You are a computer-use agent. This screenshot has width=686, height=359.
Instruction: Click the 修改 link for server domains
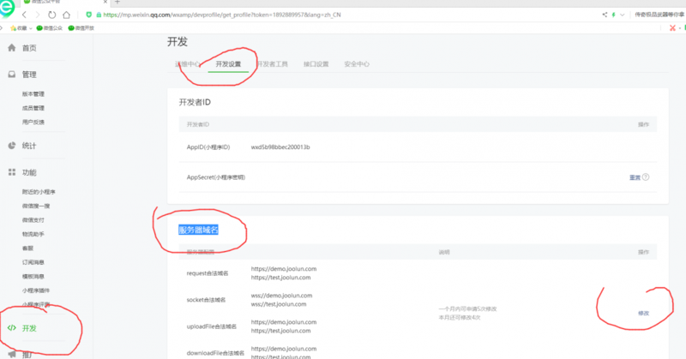[x=644, y=313]
